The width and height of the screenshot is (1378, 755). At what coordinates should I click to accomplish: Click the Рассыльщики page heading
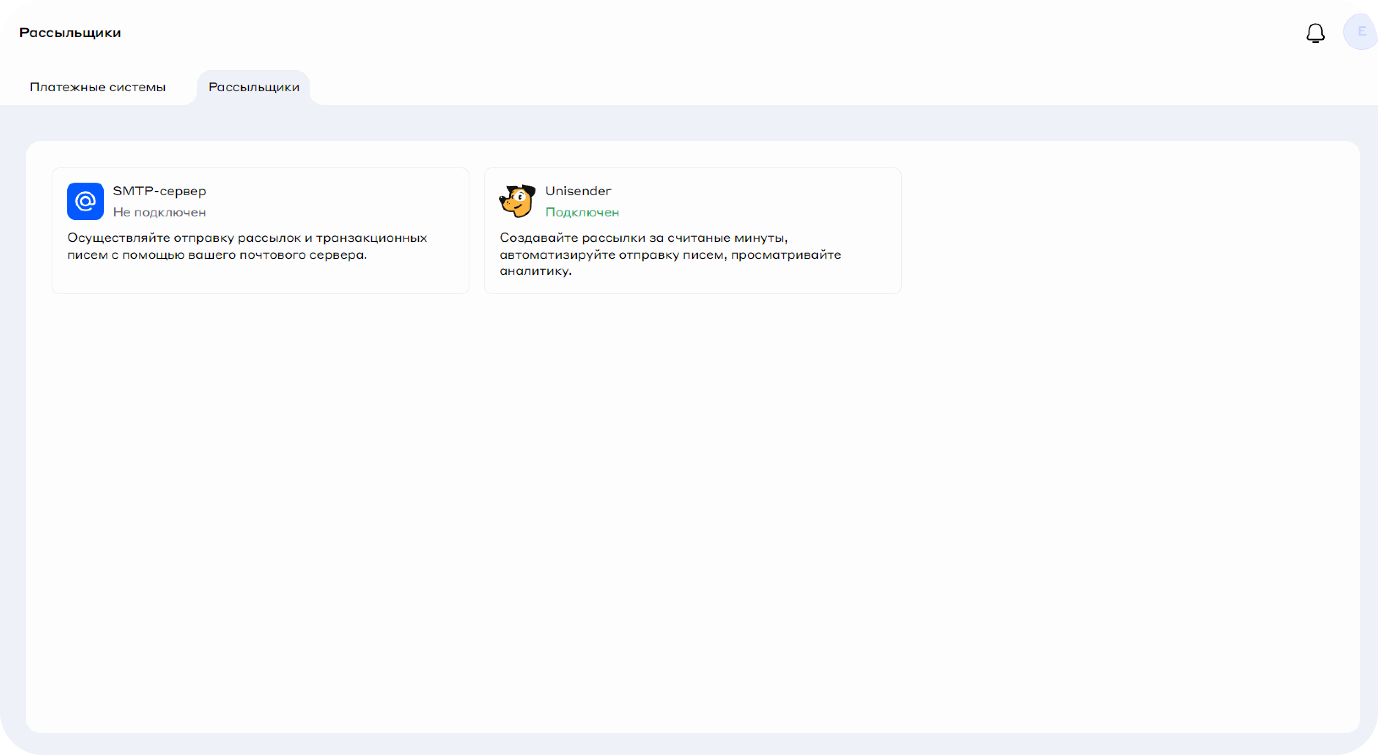coord(70,33)
